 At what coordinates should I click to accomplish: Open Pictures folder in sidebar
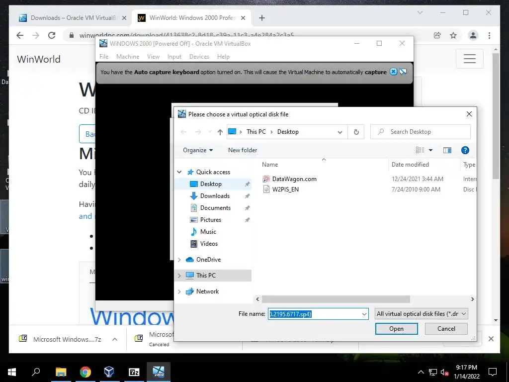pos(210,220)
